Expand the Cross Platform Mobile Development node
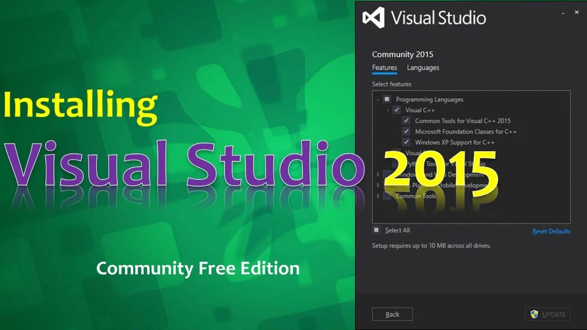587x330 pixels. [378, 185]
